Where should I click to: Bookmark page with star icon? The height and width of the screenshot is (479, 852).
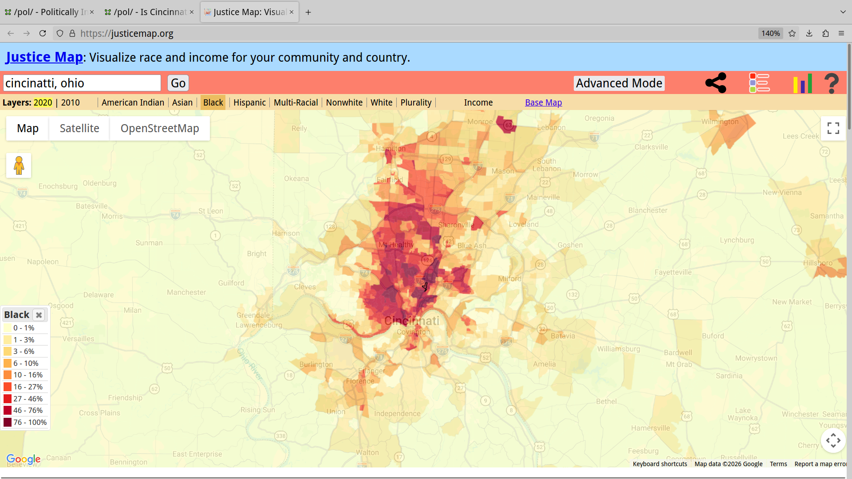click(792, 33)
